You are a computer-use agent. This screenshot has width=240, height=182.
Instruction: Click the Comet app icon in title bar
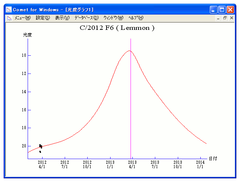click(9, 10)
